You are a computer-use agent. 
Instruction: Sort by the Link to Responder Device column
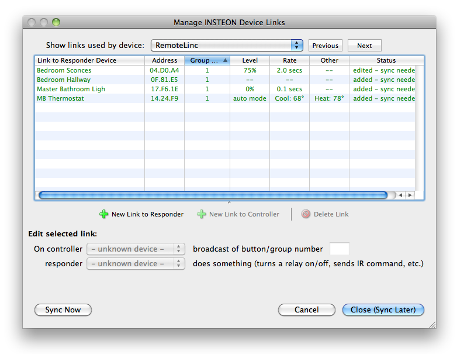tap(90, 60)
